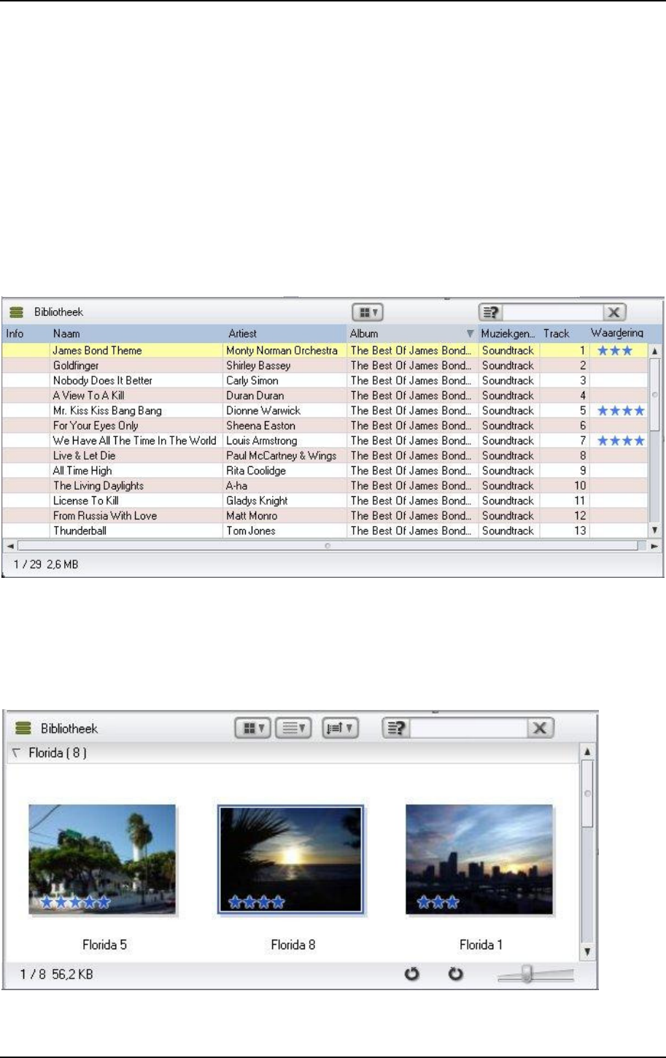Click the Bibliotheek icon in the music panel
The width and height of the screenshot is (666, 1058).
tap(16, 312)
